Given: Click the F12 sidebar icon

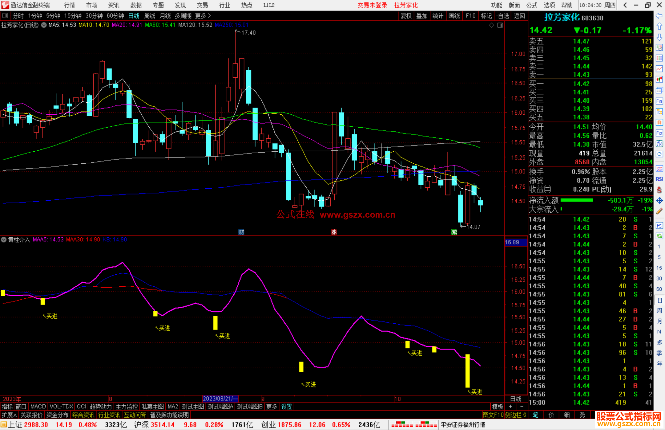Looking at the screenshot, I should click(x=659, y=133).
